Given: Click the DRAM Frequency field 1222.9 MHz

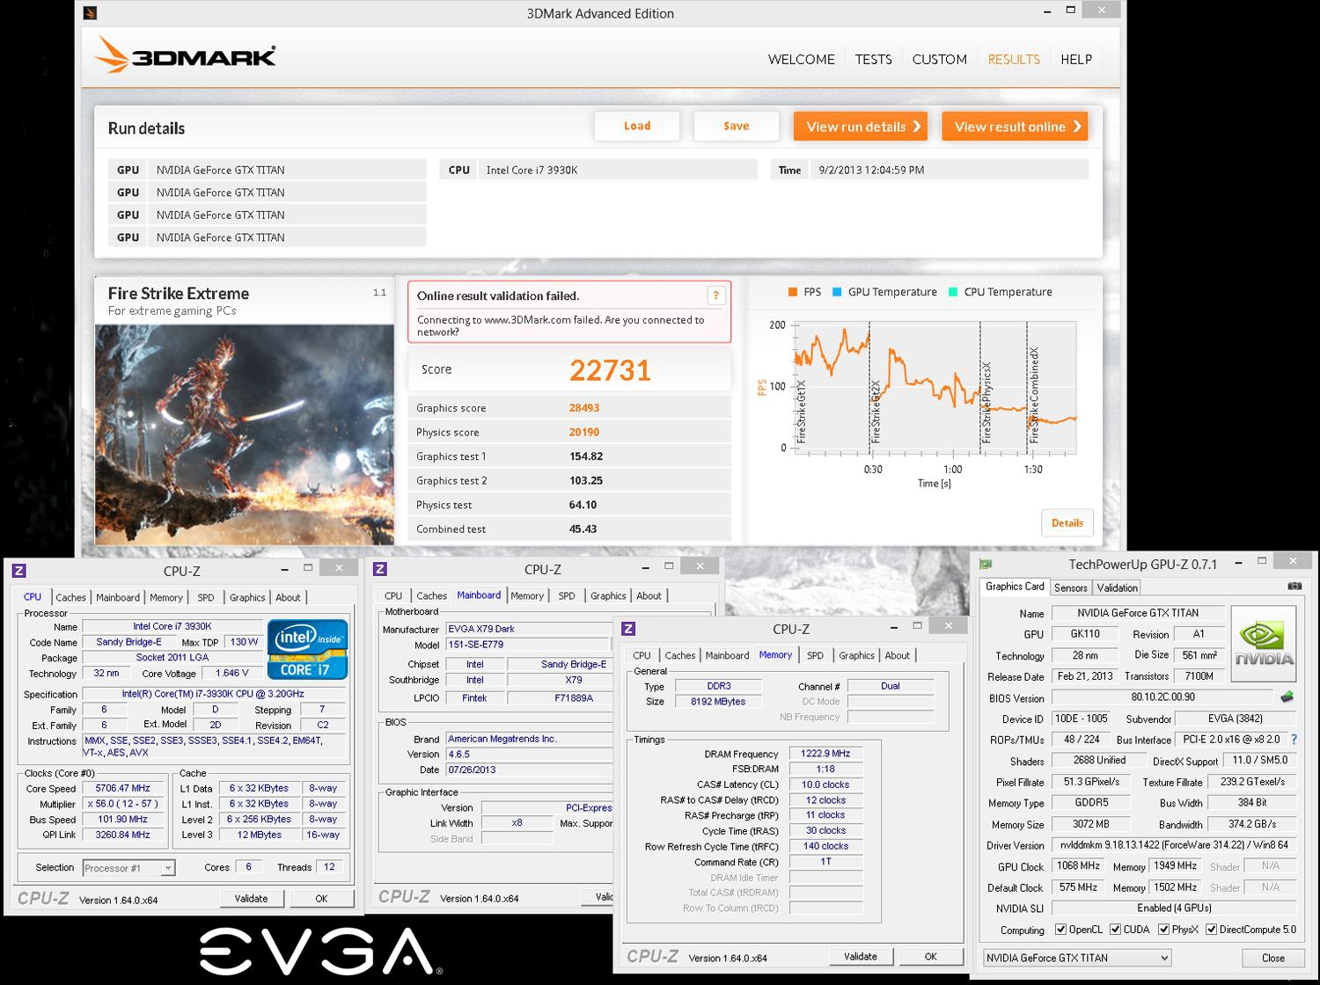Looking at the screenshot, I should click(x=825, y=754).
